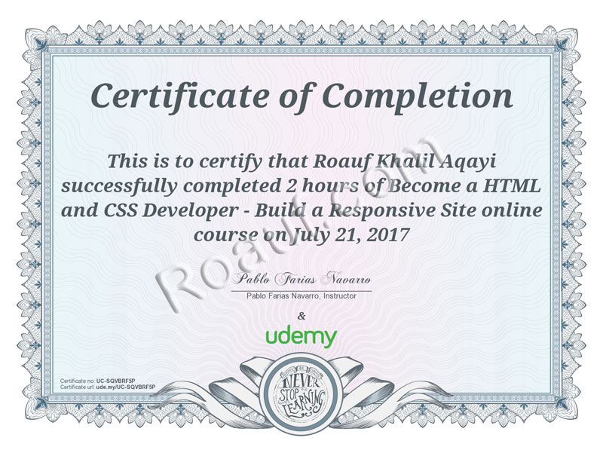The width and height of the screenshot is (603, 450).
Task: Click the Udemy logo
Action: pos(301,337)
